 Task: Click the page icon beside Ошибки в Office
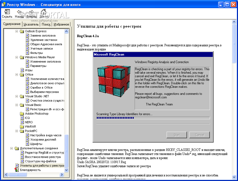pos(27,88)
